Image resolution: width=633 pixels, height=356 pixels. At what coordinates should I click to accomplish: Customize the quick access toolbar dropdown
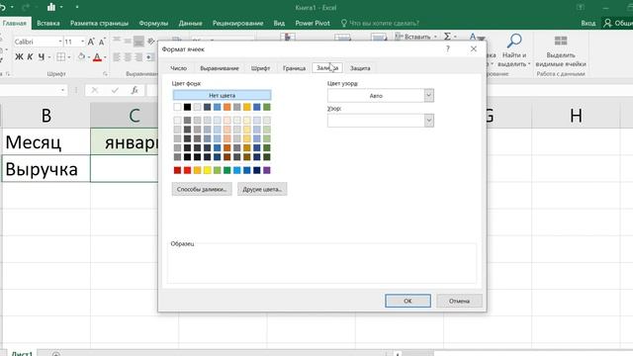point(77,7)
